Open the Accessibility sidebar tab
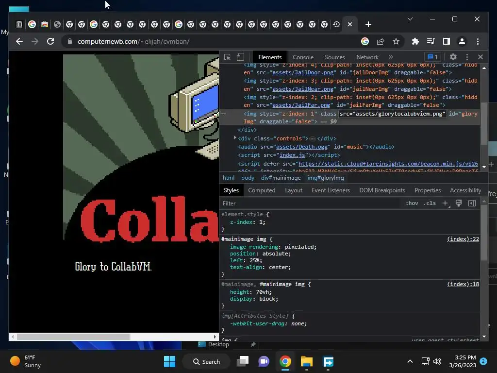The width and height of the screenshot is (497, 373). coord(465,190)
